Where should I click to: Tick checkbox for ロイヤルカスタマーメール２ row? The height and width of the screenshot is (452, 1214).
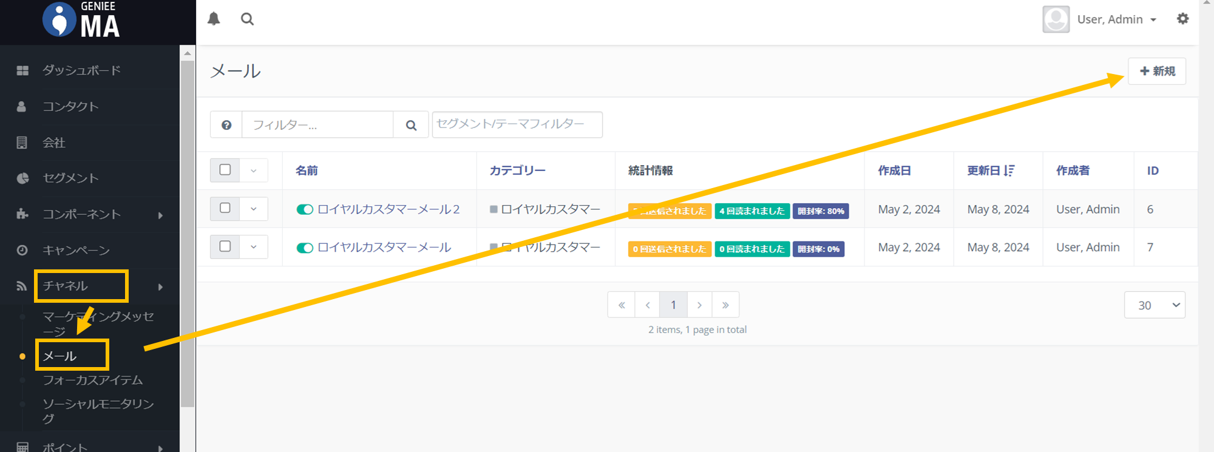225,208
